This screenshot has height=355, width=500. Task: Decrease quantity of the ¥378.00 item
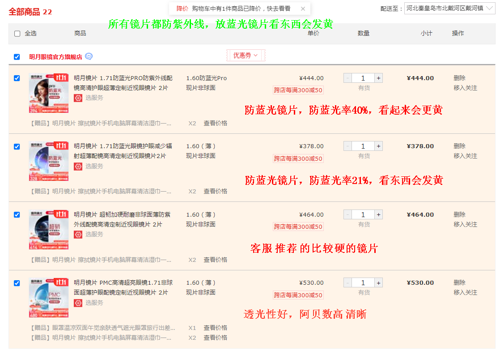click(347, 146)
